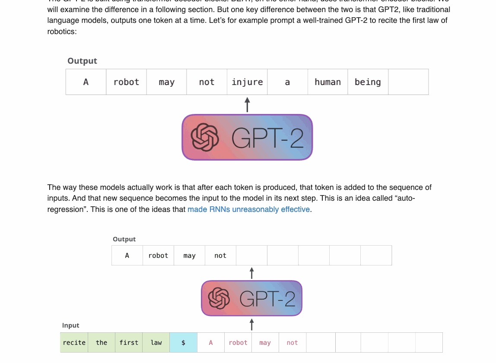Select the "injure" output token cell

pyautogui.click(x=247, y=82)
